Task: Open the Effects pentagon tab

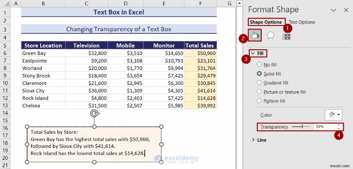Action: pyautogui.click(x=270, y=36)
